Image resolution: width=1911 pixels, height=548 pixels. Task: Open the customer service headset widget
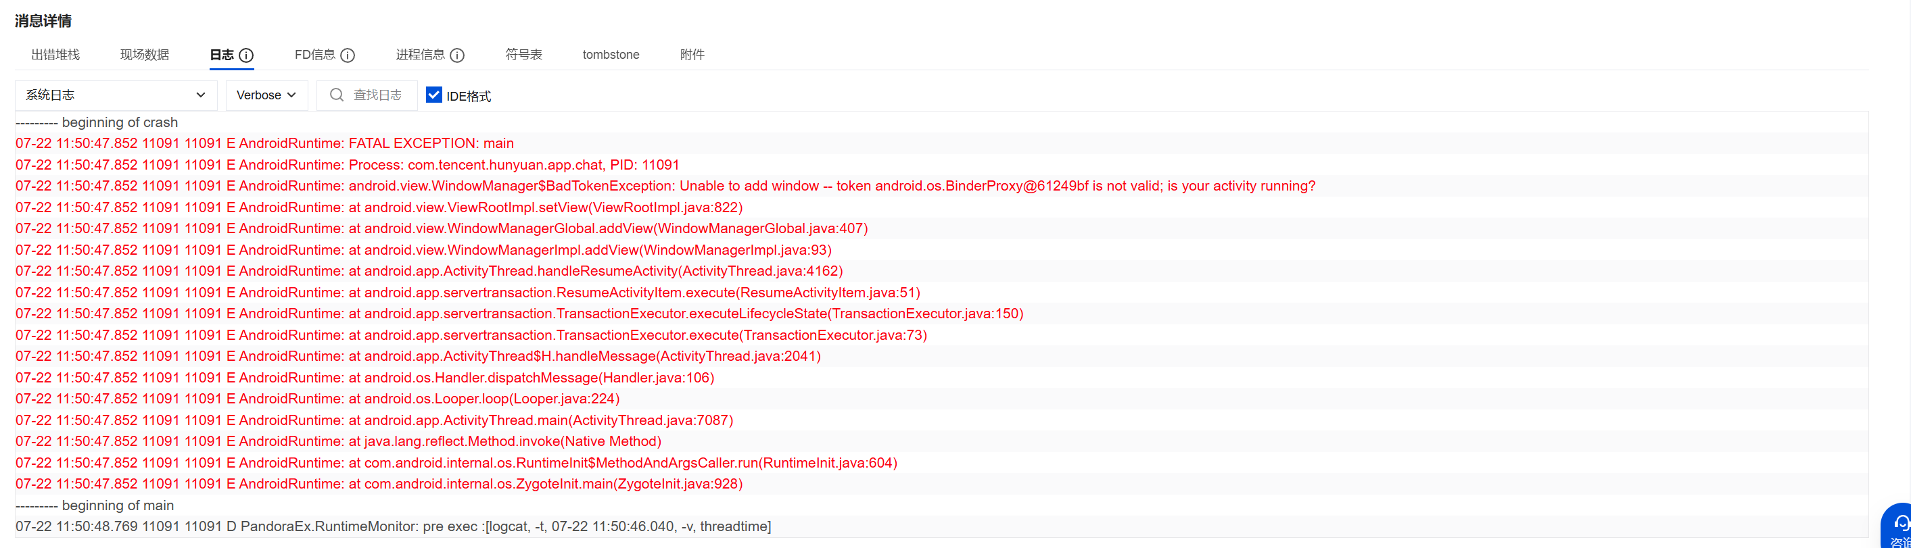point(1899,525)
